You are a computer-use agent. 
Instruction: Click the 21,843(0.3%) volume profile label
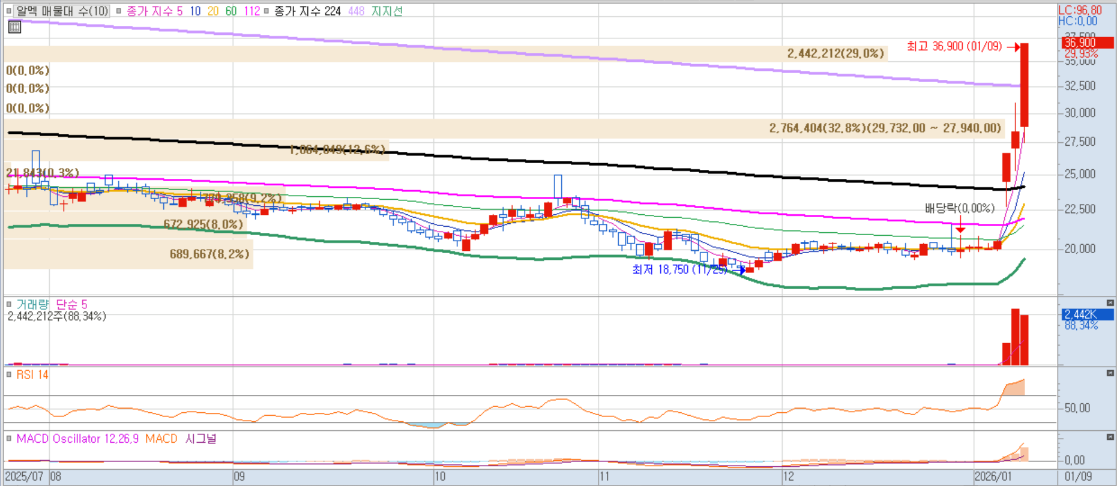[x=43, y=173]
